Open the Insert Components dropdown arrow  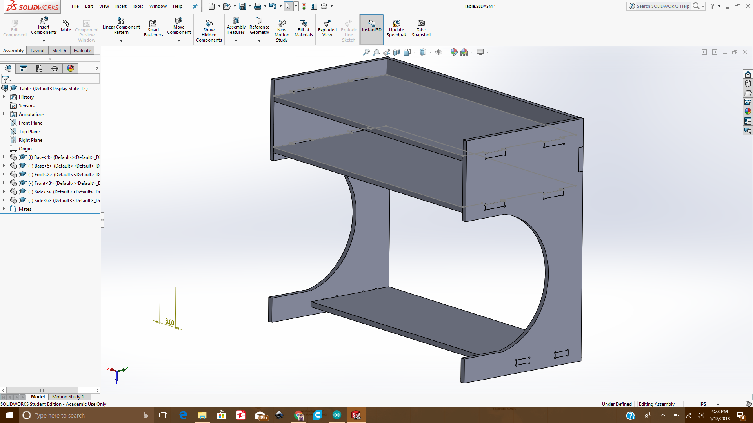pos(44,41)
